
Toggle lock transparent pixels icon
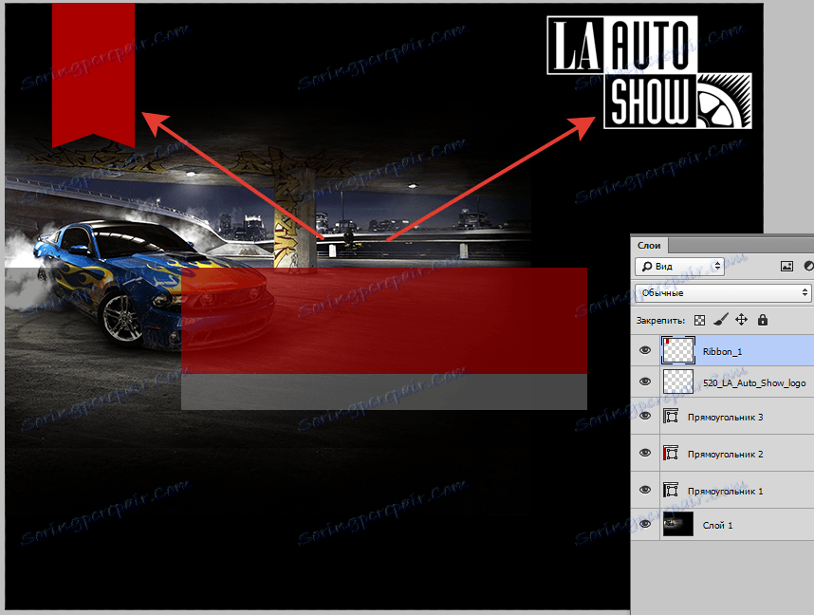[699, 320]
